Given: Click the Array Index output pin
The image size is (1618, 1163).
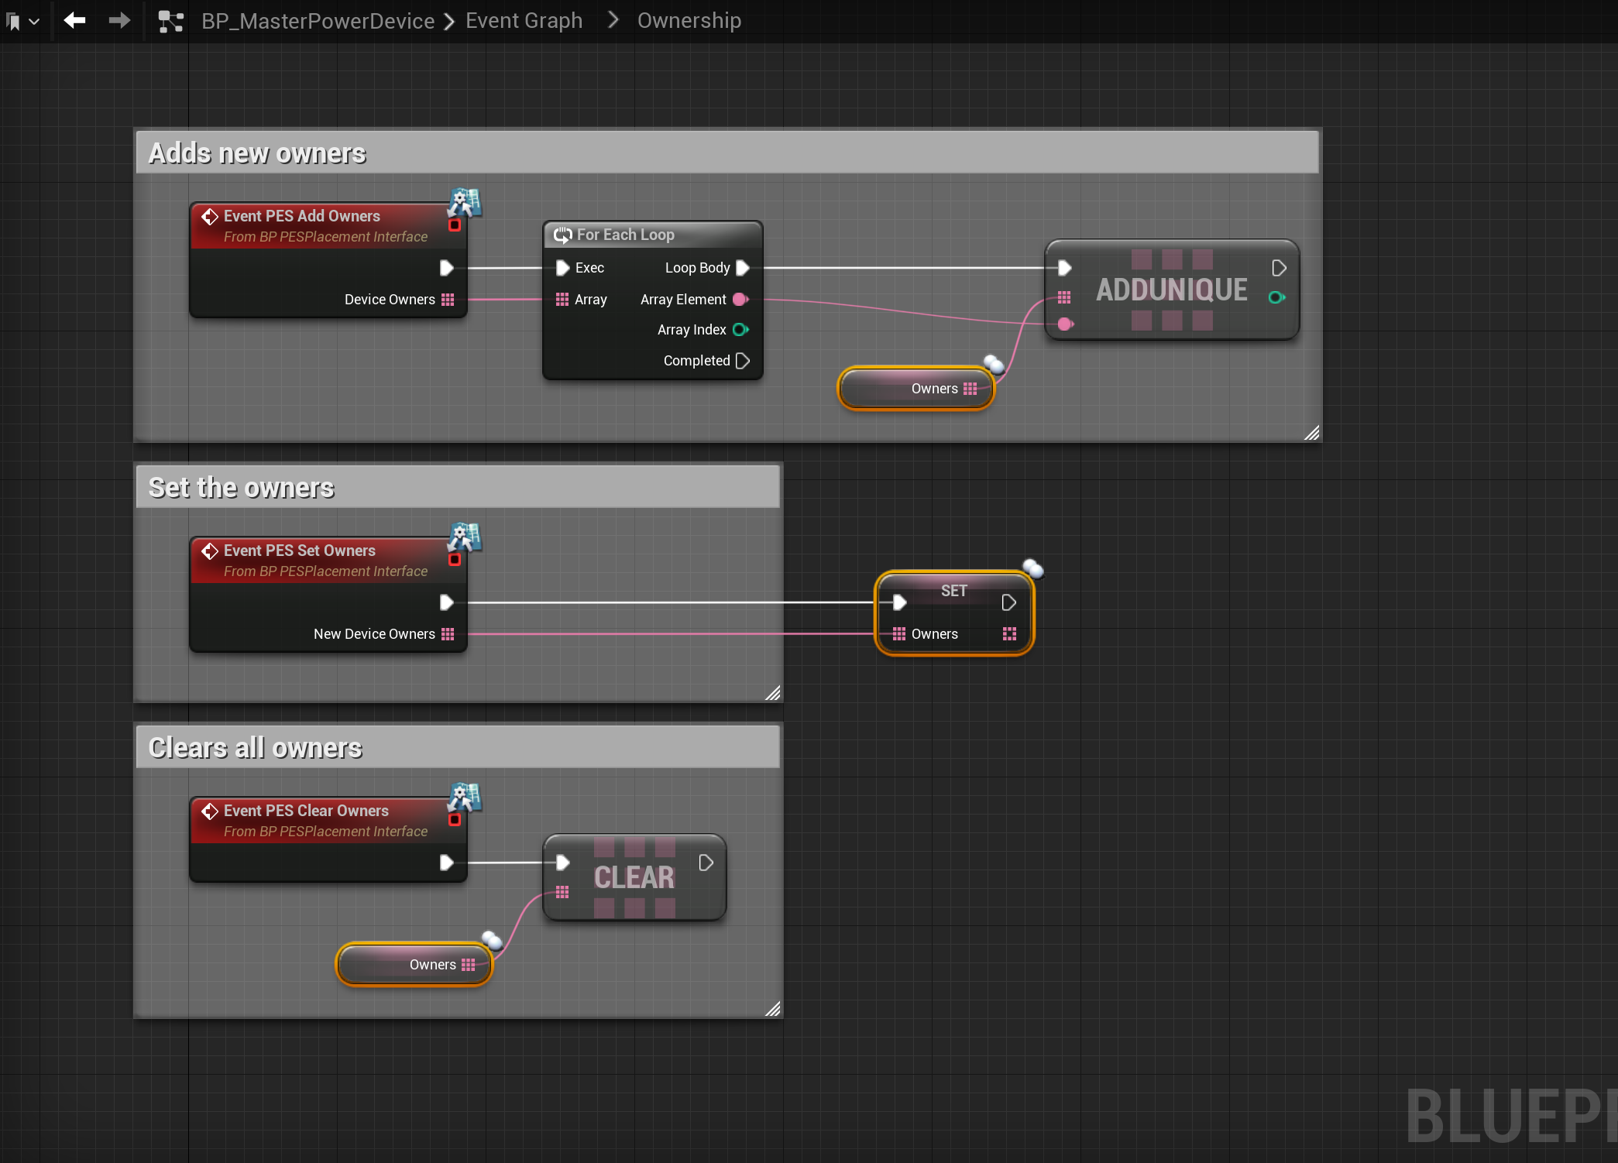Looking at the screenshot, I should (740, 330).
